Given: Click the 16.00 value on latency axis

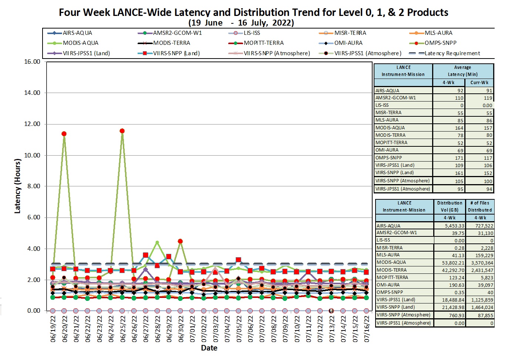Looking at the screenshot, I should pyautogui.click(x=32, y=62).
